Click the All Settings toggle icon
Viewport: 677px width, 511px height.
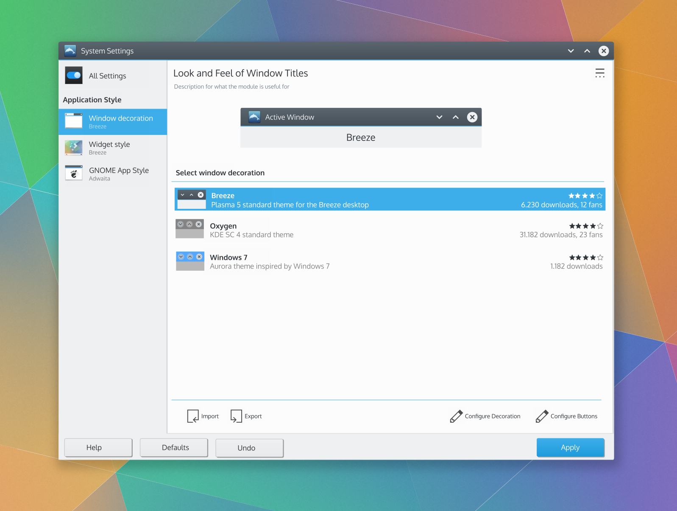click(74, 76)
